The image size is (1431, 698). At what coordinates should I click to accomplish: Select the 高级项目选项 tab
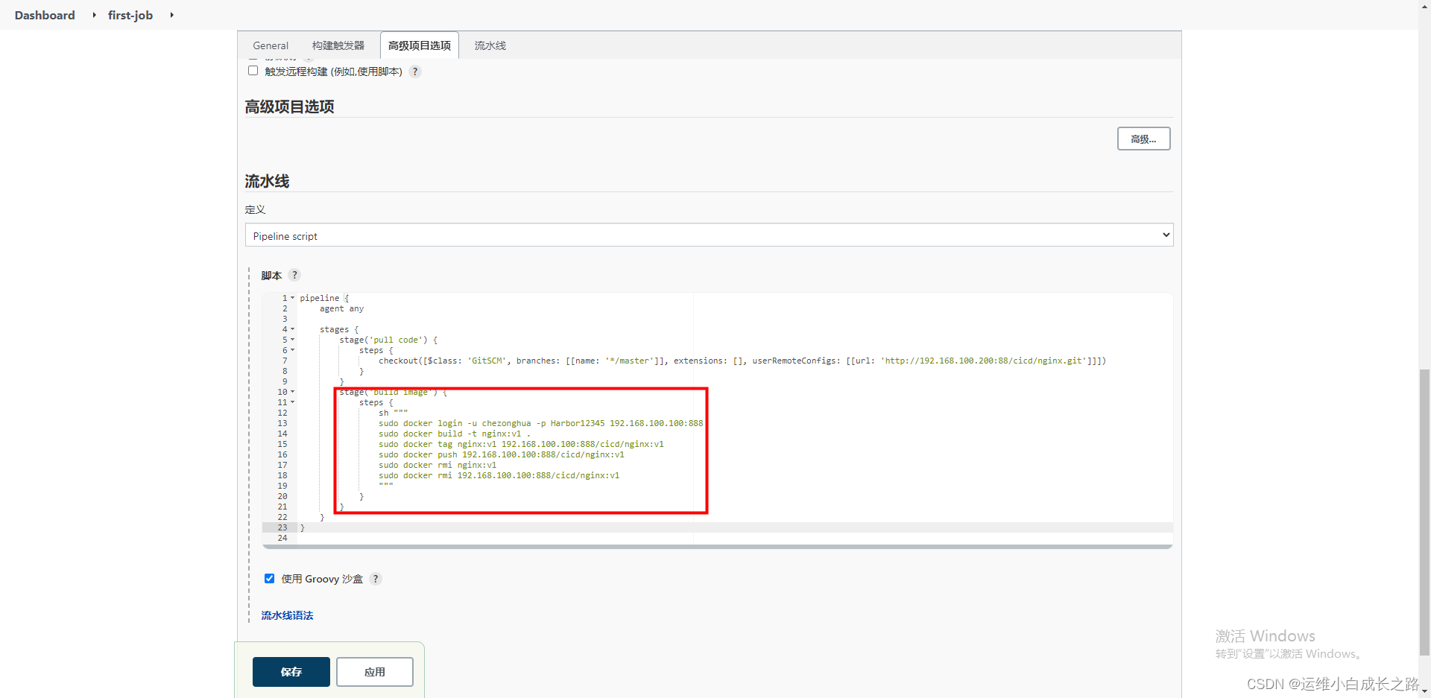(x=420, y=45)
